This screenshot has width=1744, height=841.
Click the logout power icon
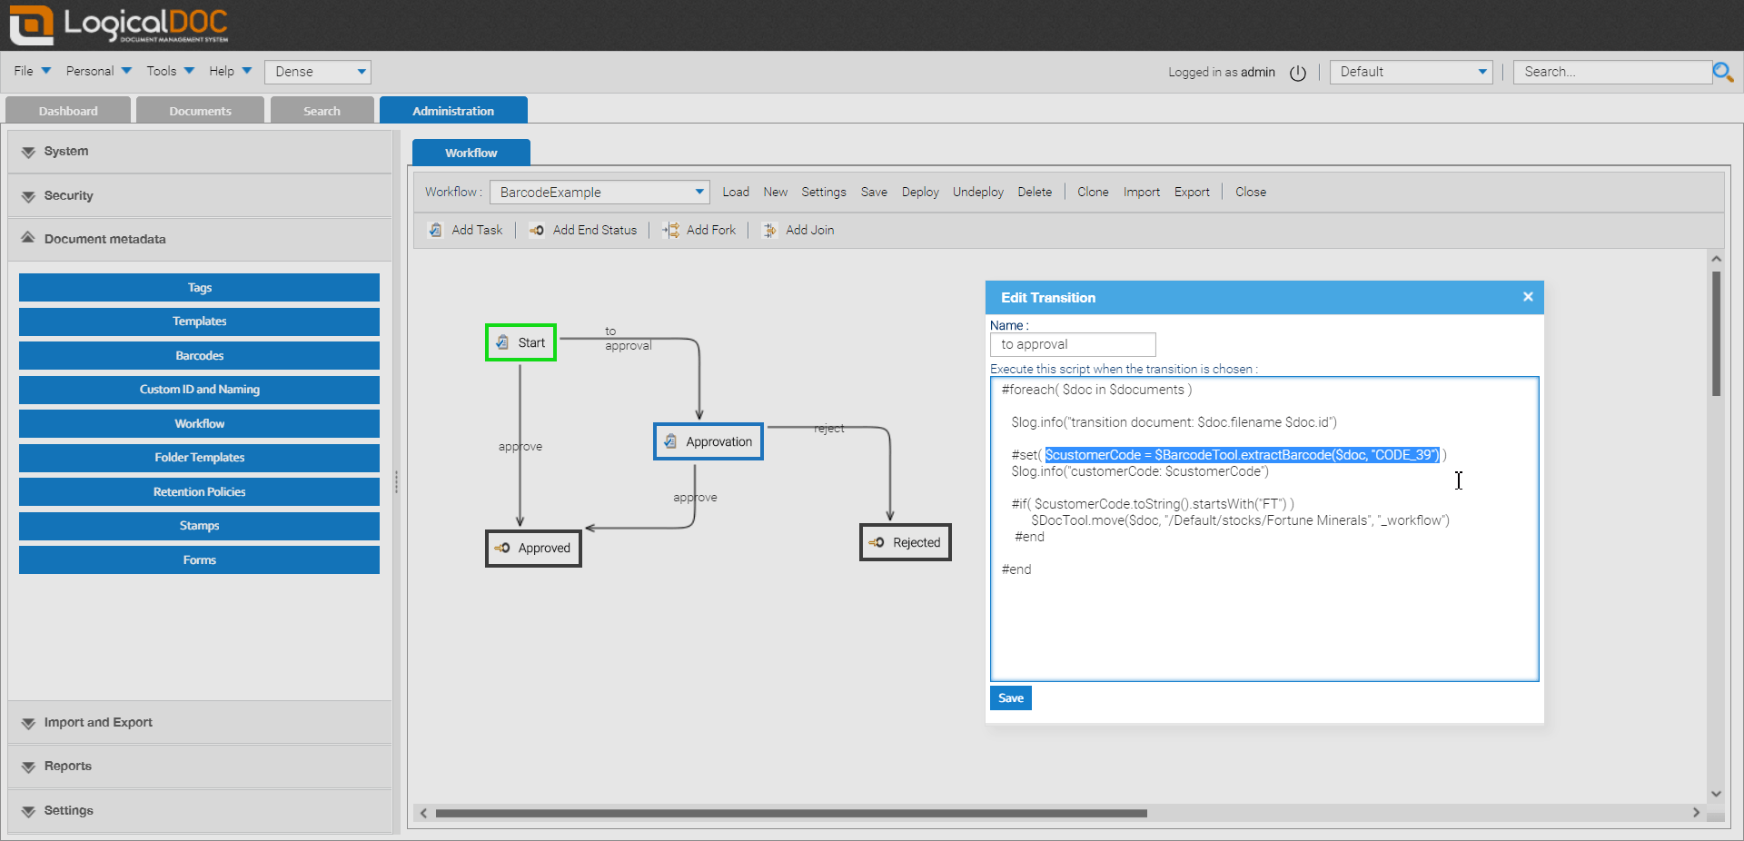(1298, 73)
